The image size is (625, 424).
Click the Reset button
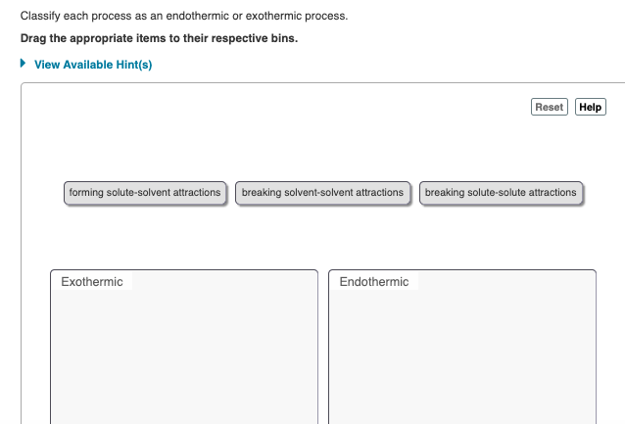click(x=550, y=107)
